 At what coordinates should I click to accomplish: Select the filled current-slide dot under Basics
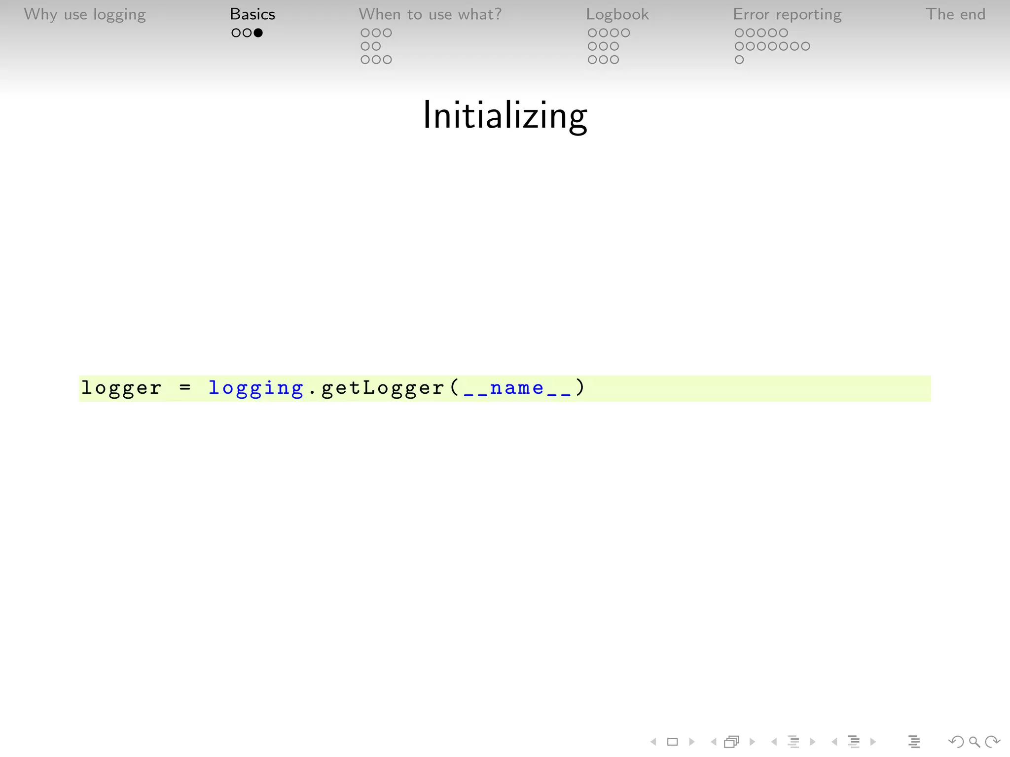coord(258,33)
